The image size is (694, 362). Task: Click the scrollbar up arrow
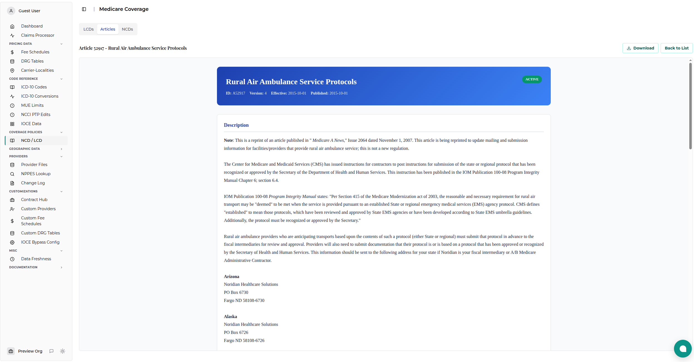[x=690, y=60]
